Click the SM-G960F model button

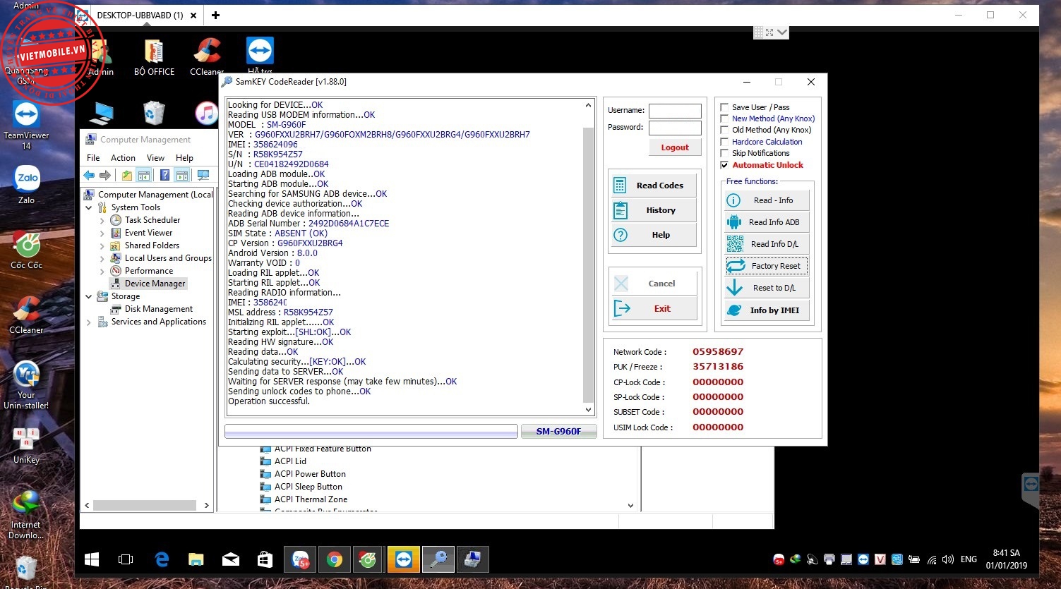click(x=558, y=431)
